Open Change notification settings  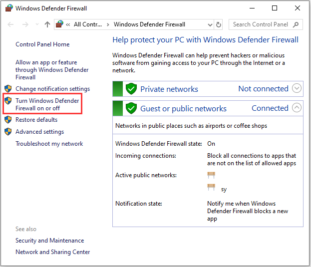pos(53,89)
